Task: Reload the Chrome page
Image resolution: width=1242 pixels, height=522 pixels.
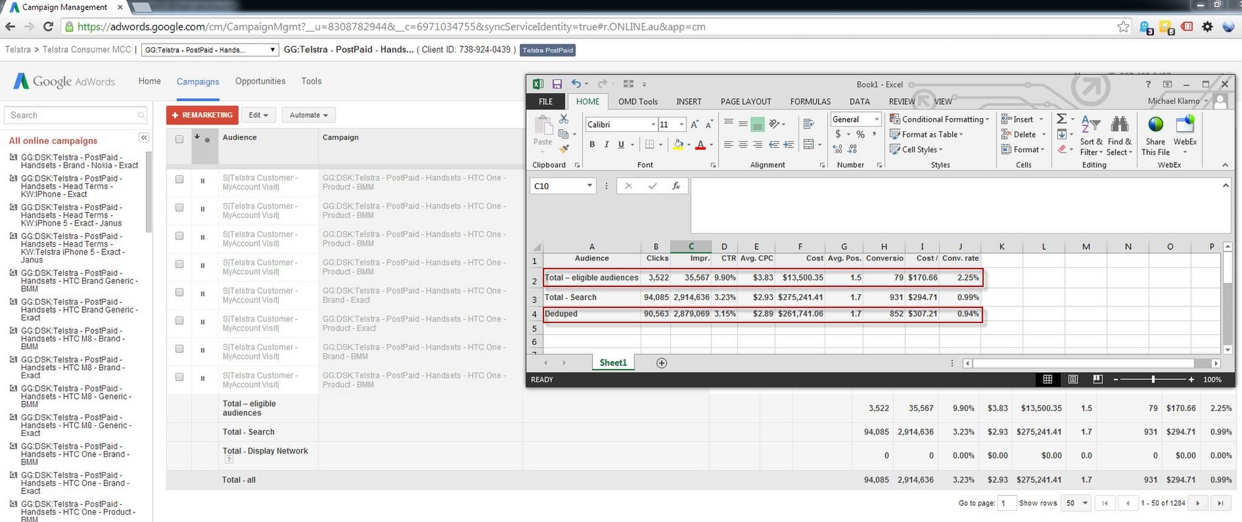Action: pyautogui.click(x=49, y=27)
